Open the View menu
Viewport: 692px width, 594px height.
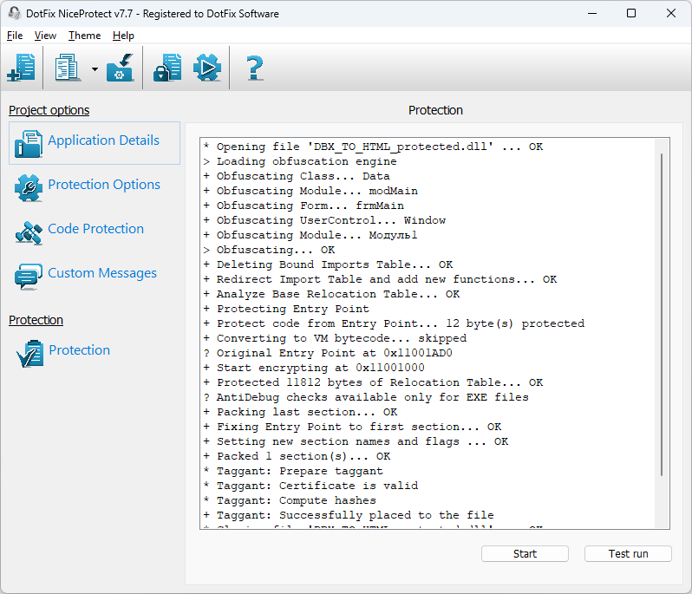click(x=45, y=36)
